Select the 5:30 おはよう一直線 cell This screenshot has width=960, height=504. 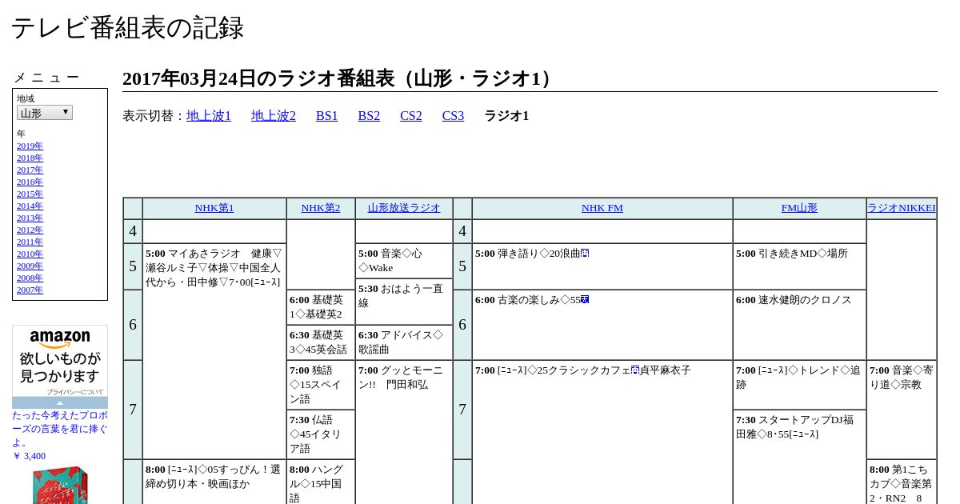tap(404, 302)
